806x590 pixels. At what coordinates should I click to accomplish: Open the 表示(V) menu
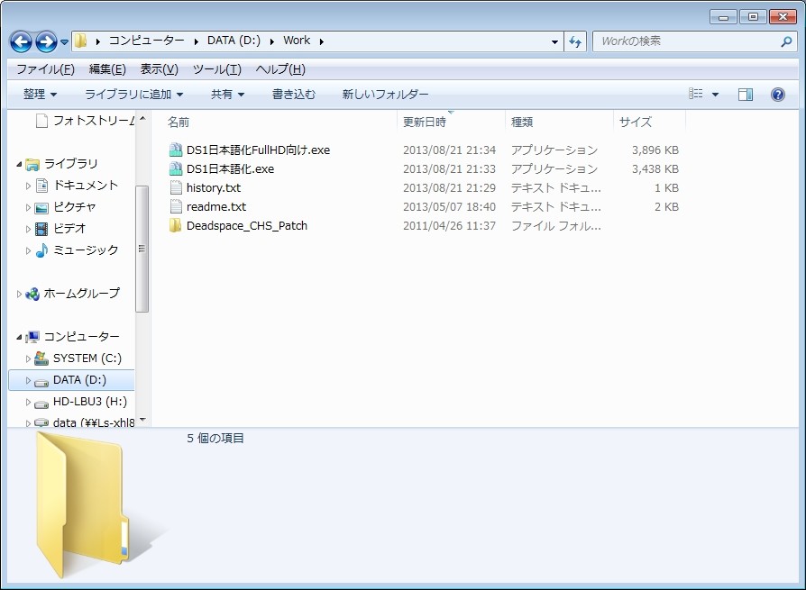pyautogui.click(x=160, y=68)
